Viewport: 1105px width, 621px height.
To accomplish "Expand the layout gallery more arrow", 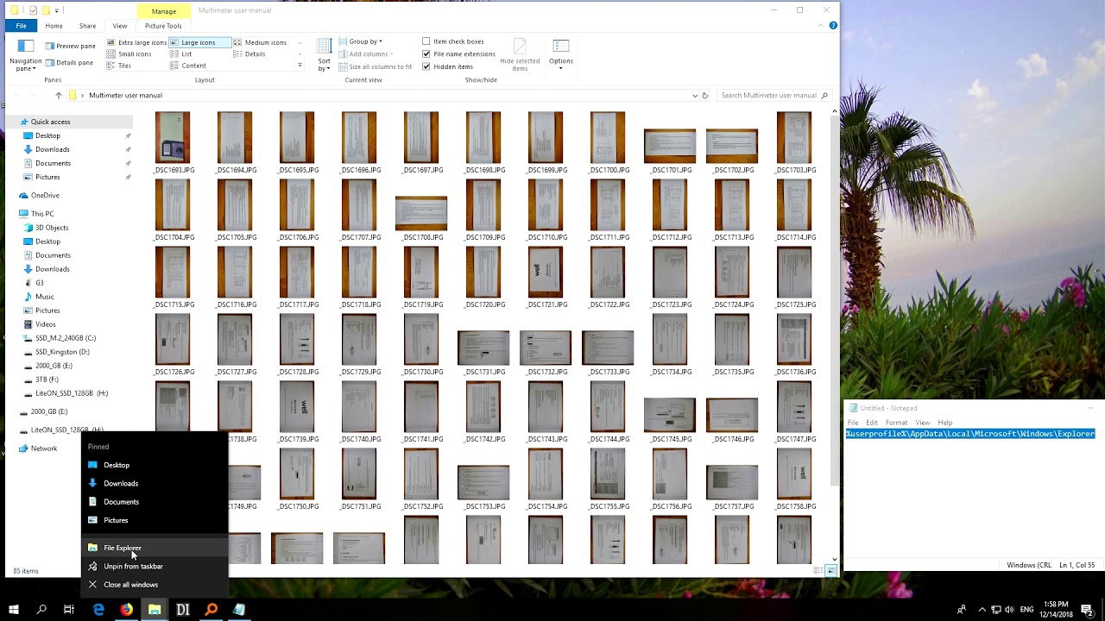I will tap(300, 66).
